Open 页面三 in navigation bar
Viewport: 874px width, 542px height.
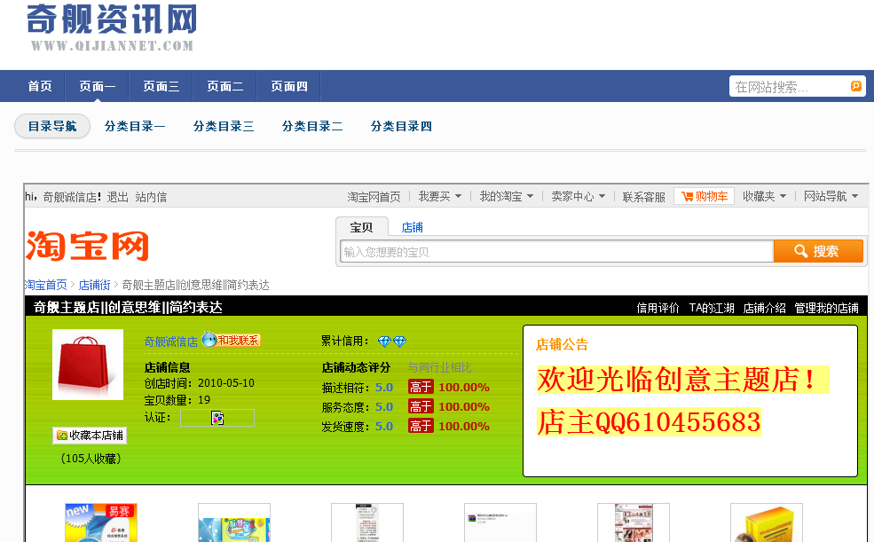point(161,86)
